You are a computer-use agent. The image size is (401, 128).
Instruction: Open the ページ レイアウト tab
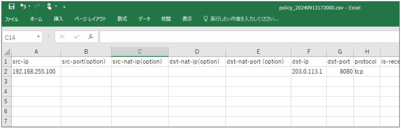[91, 19]
